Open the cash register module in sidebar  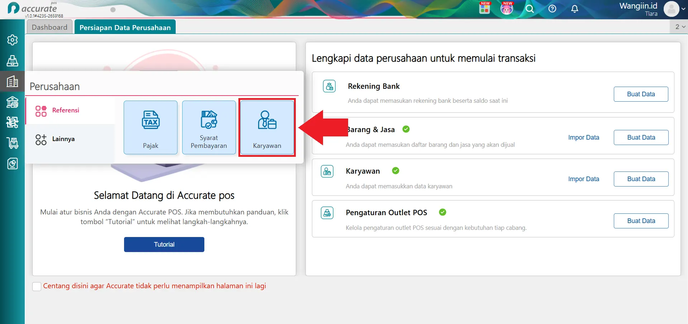coord(13,61)
